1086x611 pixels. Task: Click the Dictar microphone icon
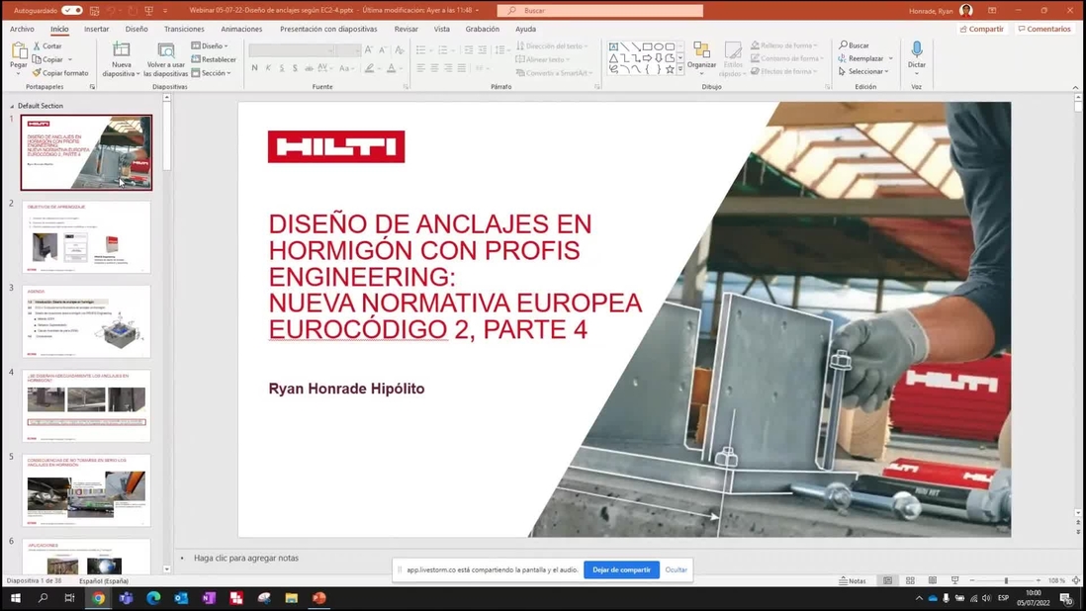(x=916, y=49)
